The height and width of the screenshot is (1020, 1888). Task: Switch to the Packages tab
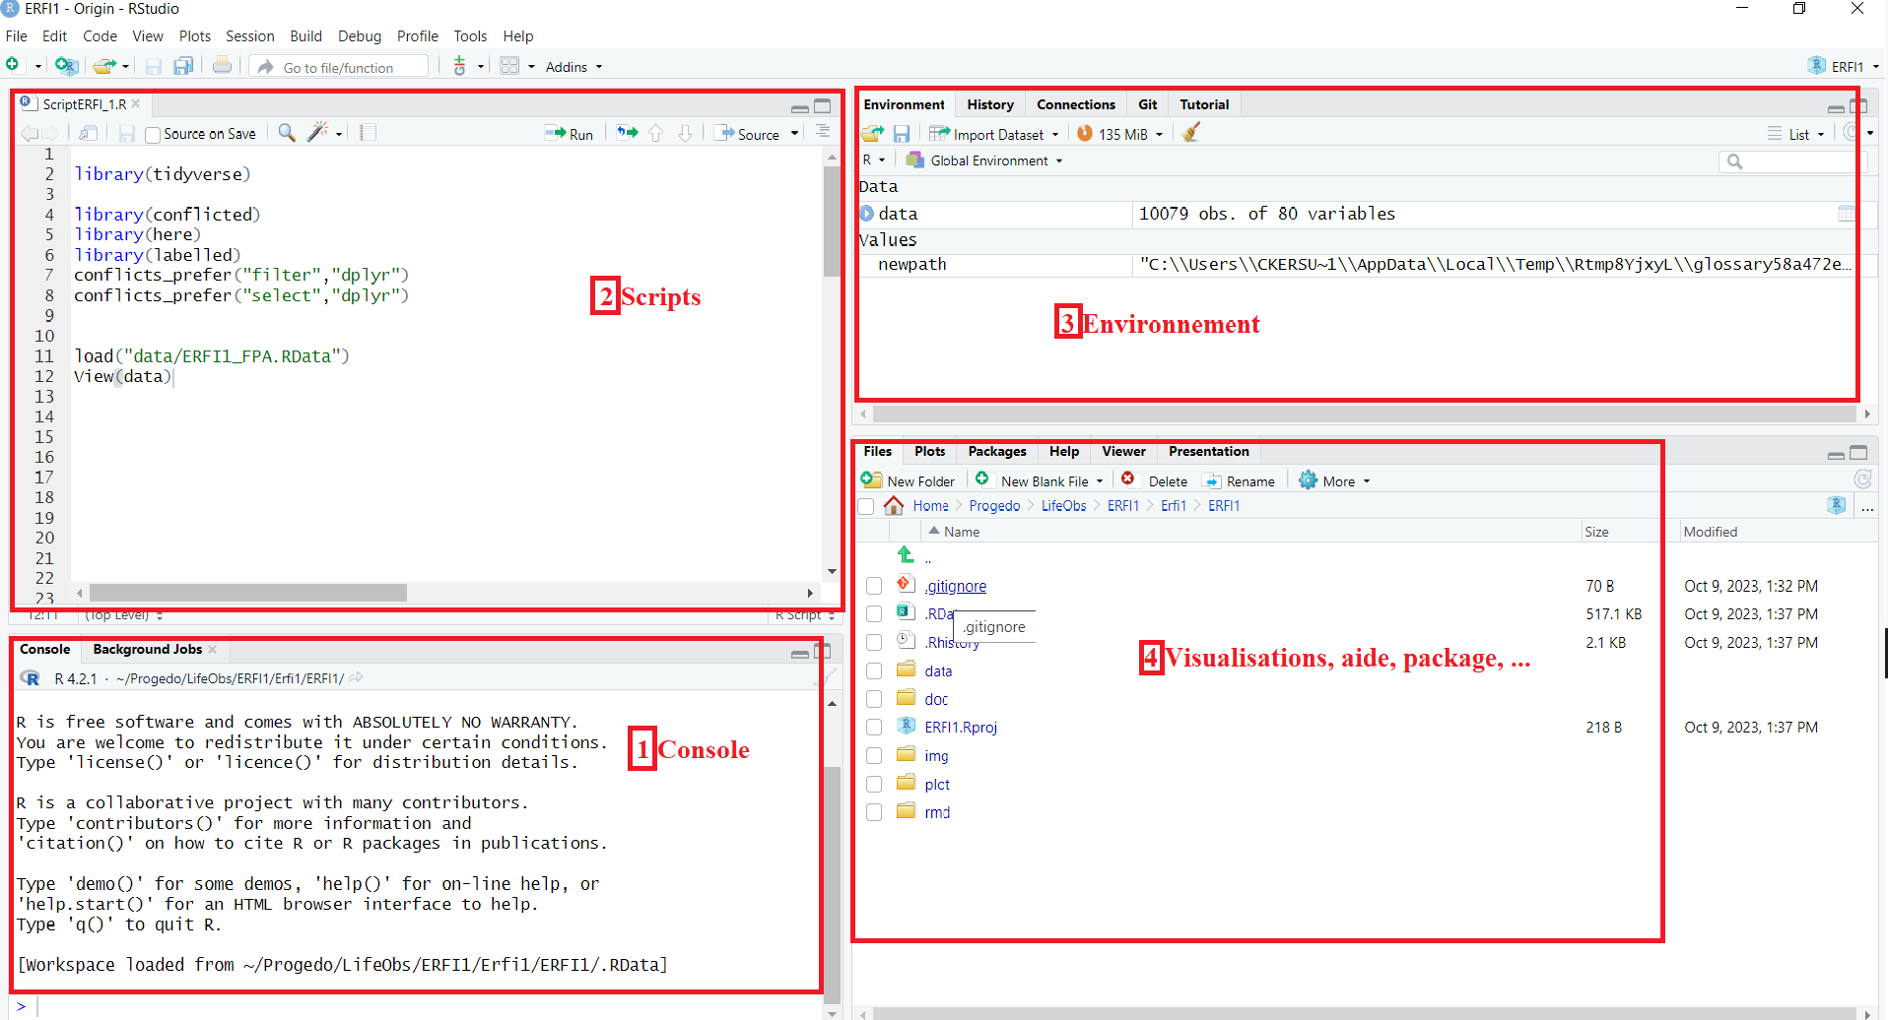996,451
